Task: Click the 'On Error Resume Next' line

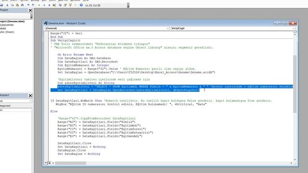Action: (x=75, y=54)
